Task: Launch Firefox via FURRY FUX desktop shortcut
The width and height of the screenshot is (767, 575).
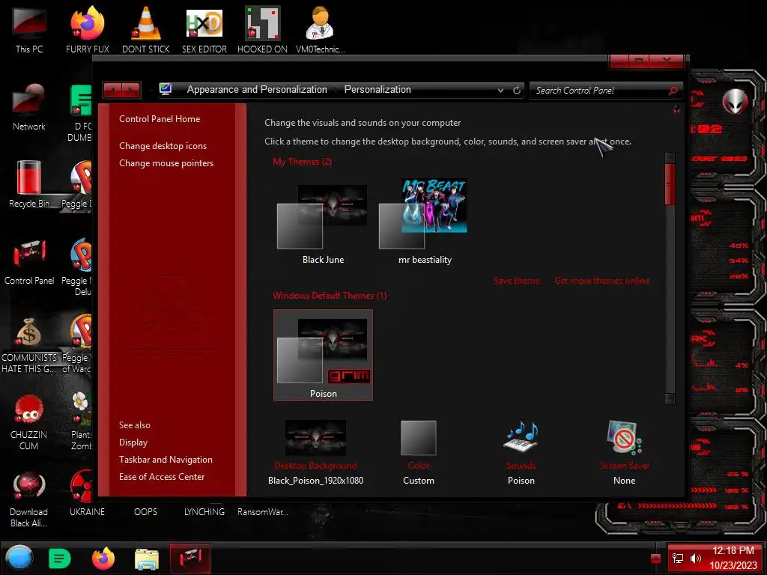Action: [88, 29]
